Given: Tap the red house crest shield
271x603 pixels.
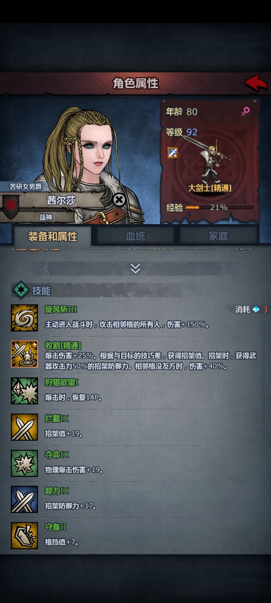Looking at the screenshot, I should [x=11, y=206].
